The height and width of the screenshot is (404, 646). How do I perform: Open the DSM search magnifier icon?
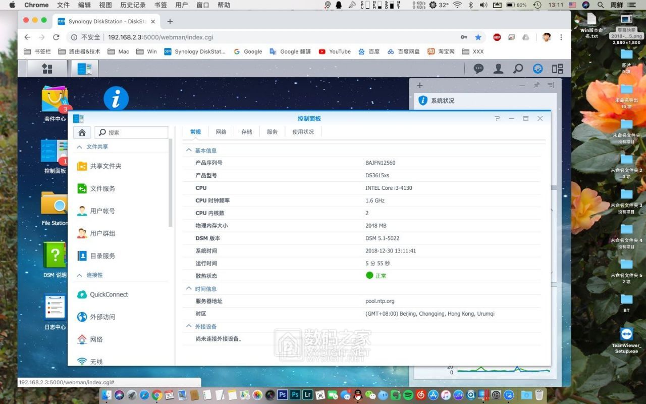tap(518, 69)
